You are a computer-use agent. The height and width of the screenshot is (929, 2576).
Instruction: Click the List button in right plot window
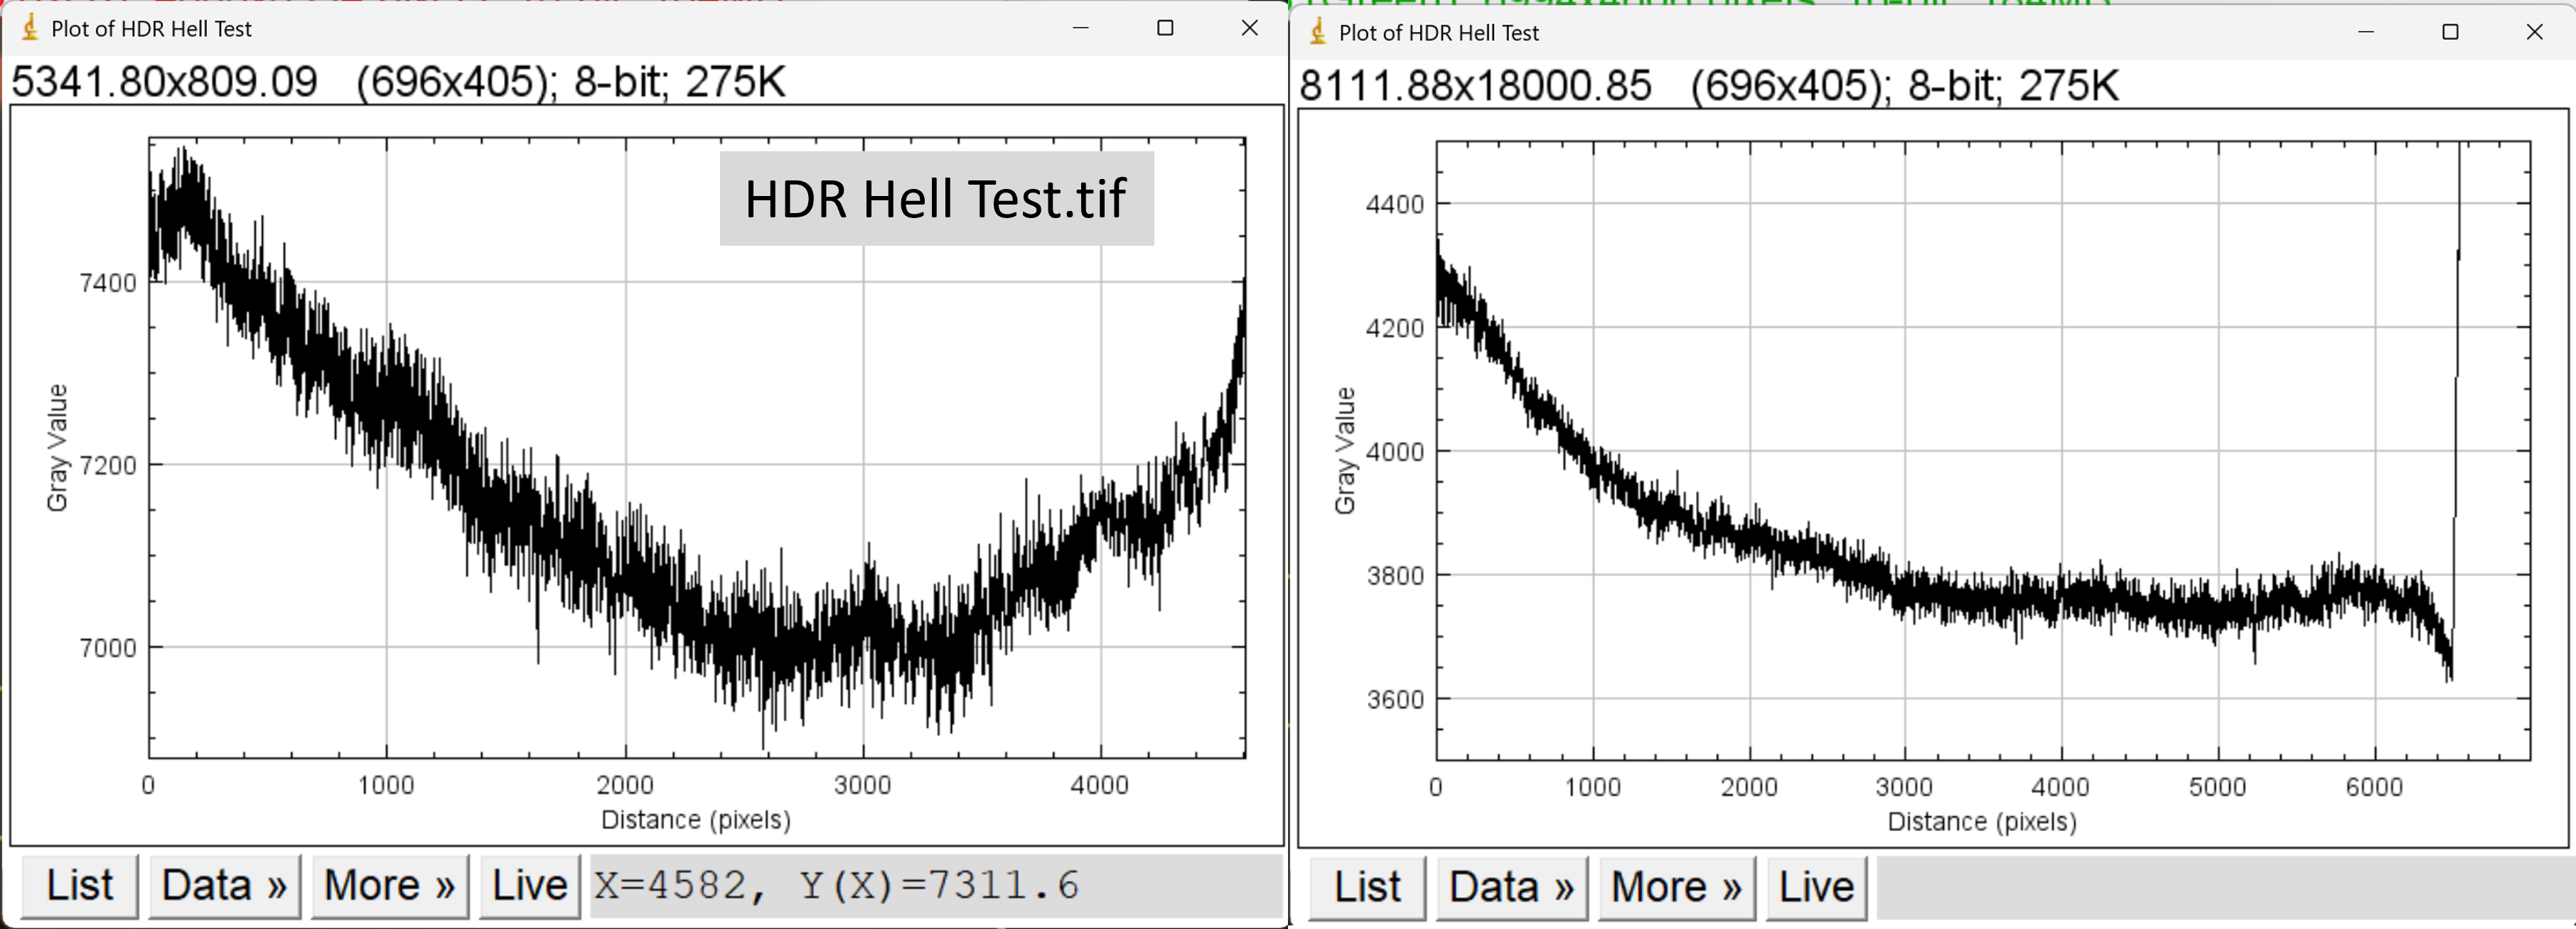pyautogui.click(x=1367, y=888)
